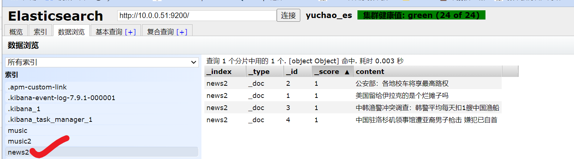Screen dimensions: 574x159
Task: Sort by the _score column header
Action: coord(332,71)
